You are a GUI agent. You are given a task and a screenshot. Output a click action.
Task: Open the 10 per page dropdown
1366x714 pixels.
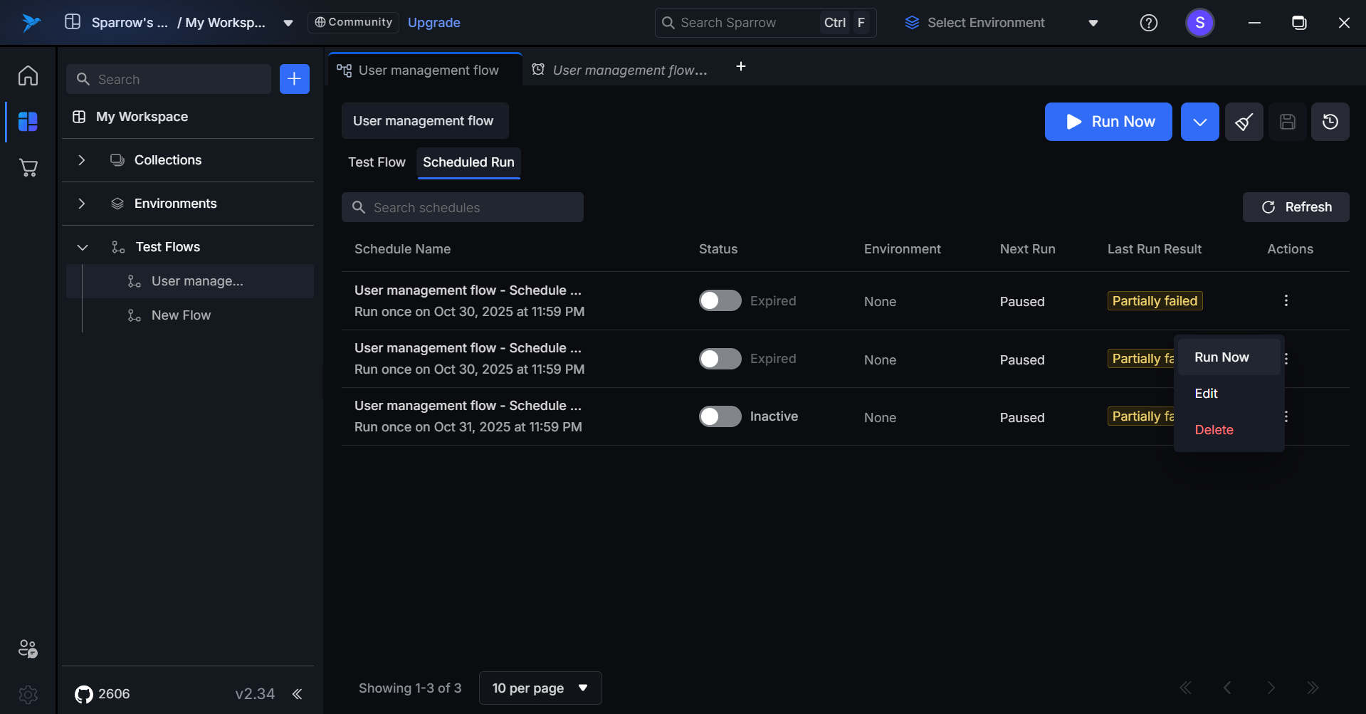[x=540, y=688]
